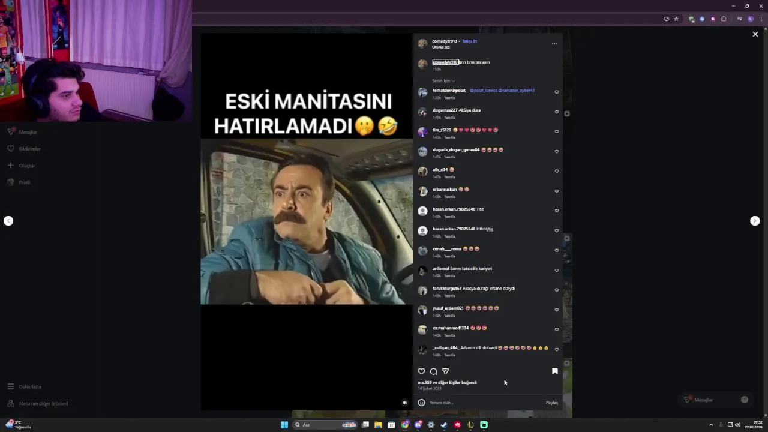Open the browser three-dot menu
768x432 pixels.
tap(760, 19)
